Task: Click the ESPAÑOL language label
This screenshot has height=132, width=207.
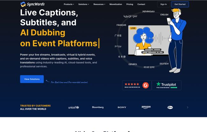Action: click(133, 64)
